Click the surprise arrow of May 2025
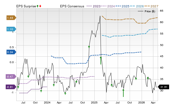Image resolution: width=174 pixels, height=104 pixels. point(112,85)
